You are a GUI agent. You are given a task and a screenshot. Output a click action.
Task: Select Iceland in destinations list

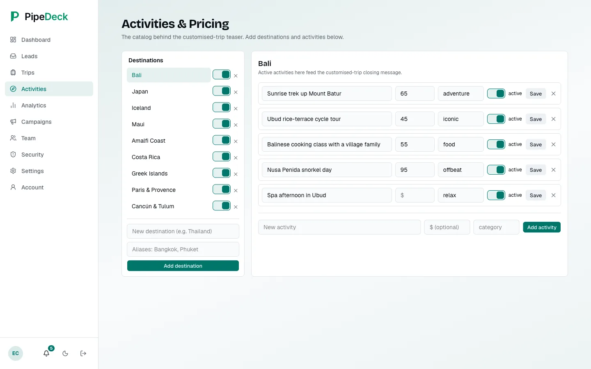169,108
